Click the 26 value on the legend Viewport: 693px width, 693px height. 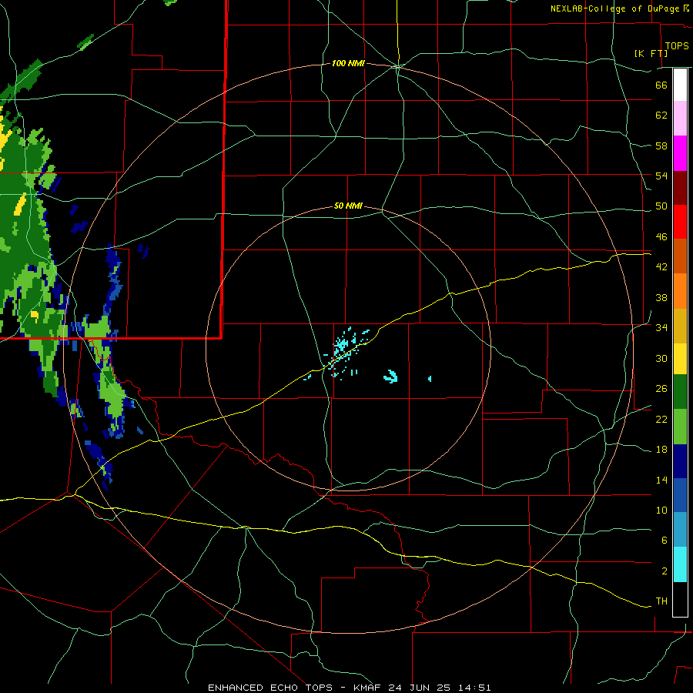(x=661, y=389)
